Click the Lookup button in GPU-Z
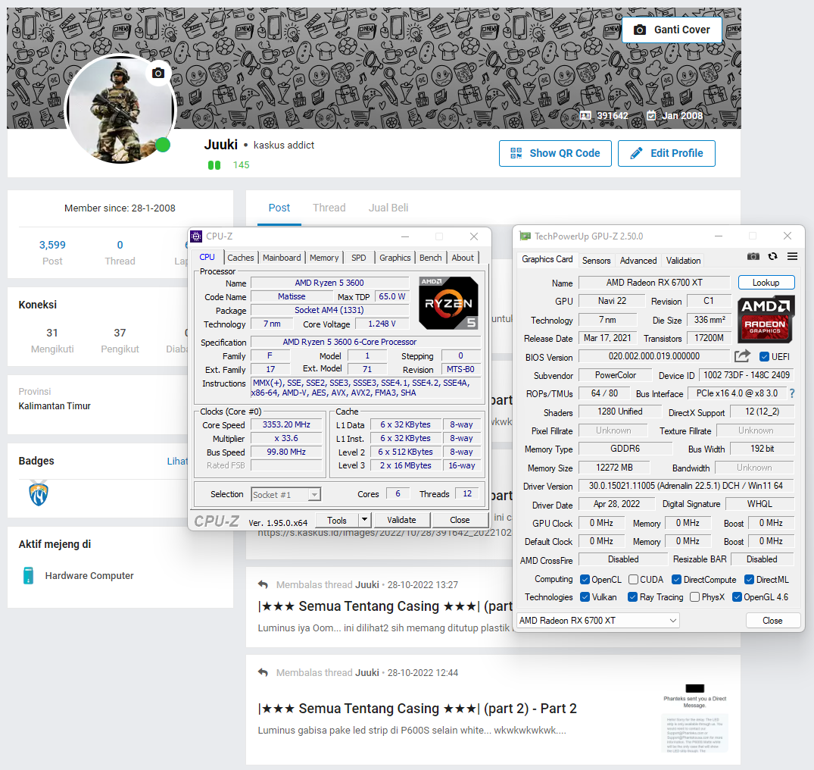The width and height of the screenshot is (814, 770). tap(766, 283)
